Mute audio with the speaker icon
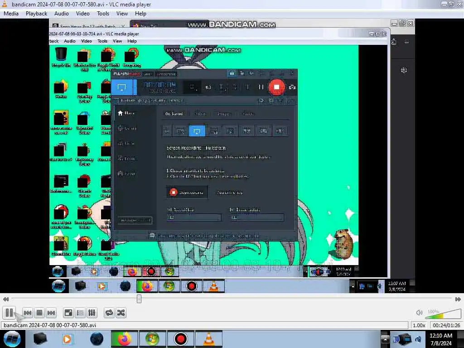The width and height of the screenshot is (464, 348). pyautogui.click(x=419, y=313)
